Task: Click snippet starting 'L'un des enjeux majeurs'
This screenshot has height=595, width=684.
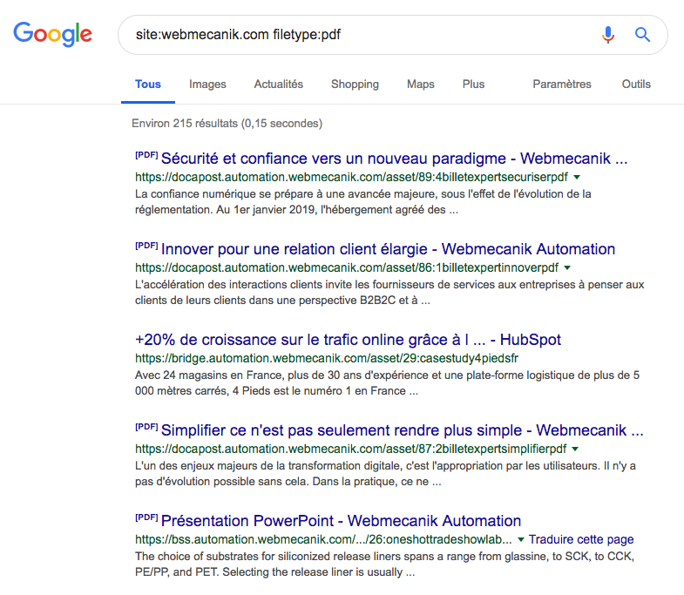Action: [385, 474]
